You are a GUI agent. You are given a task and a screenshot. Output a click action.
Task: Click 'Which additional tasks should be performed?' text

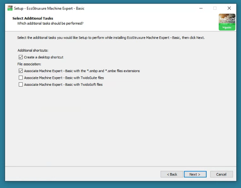coord(50,23)
